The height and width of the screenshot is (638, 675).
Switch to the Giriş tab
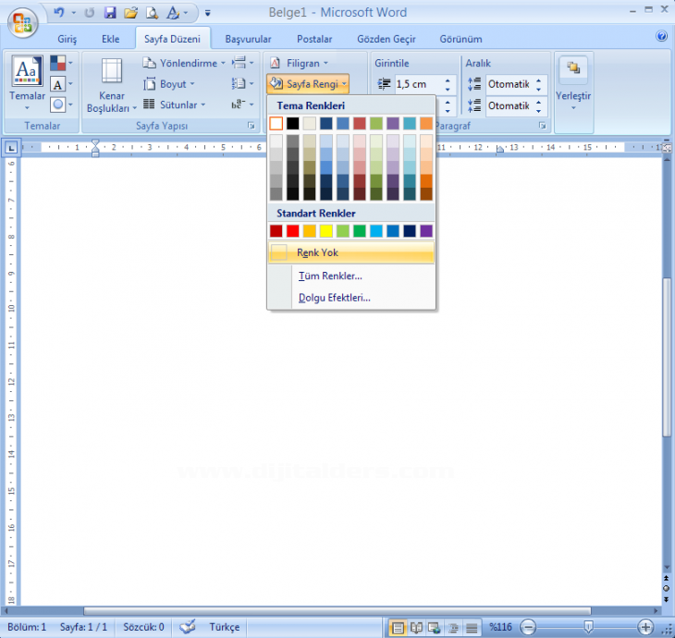tap(67, 39)
